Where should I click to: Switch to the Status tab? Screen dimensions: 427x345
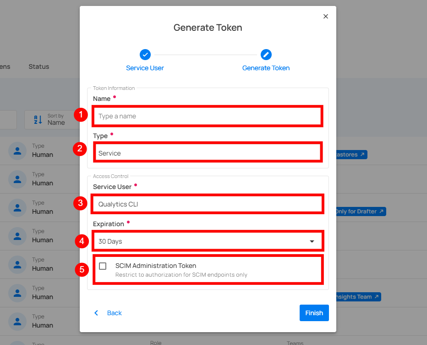point(38,67)
